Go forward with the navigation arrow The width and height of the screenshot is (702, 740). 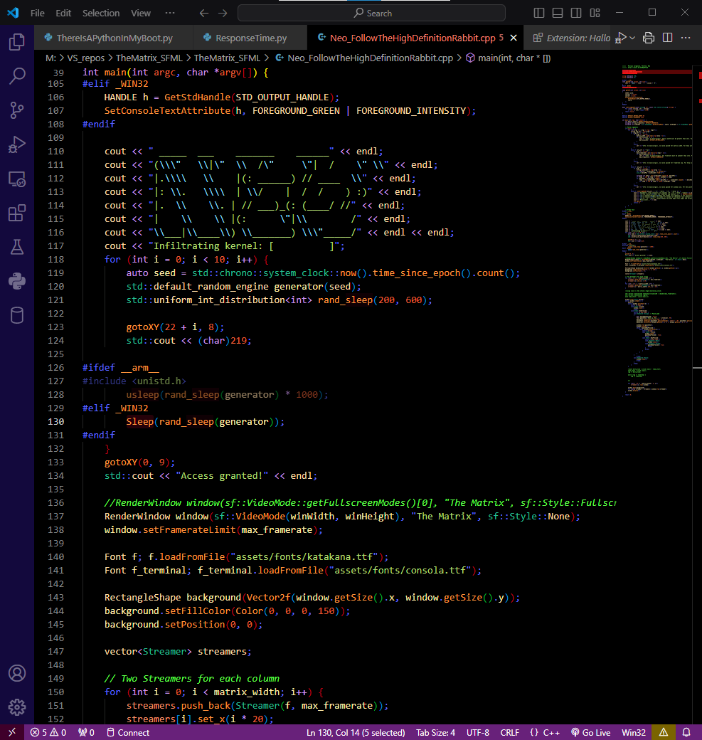click(x=223, y=14)
